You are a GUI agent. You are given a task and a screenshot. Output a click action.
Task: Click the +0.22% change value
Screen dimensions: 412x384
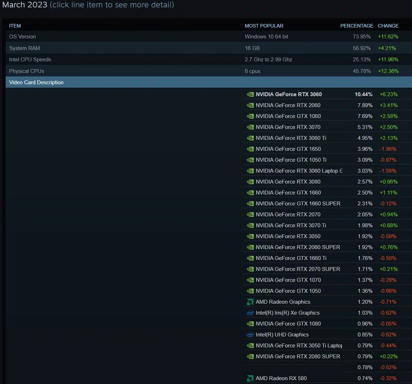tap(389, 357)
